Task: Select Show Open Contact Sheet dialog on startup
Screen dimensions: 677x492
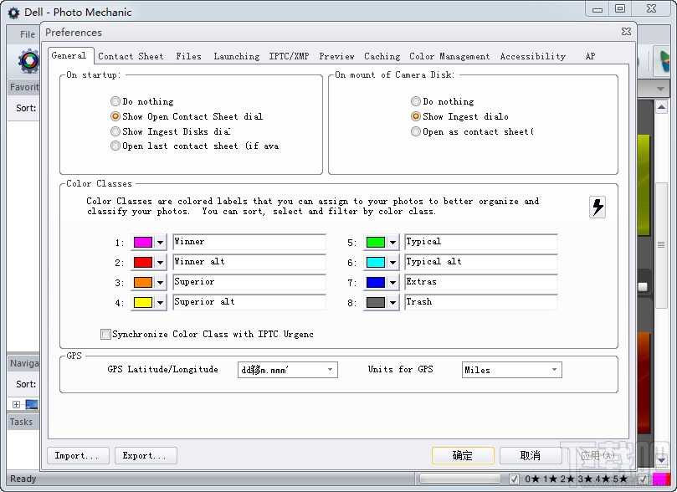Action: pyautogui.click(x=115, y=116)
